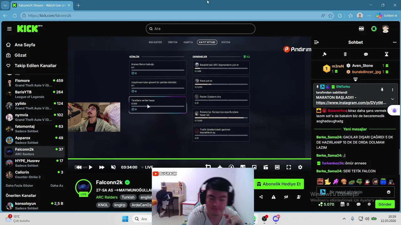Open the green Kick K icon in header

pyautogui.click(x=374, y=29)
